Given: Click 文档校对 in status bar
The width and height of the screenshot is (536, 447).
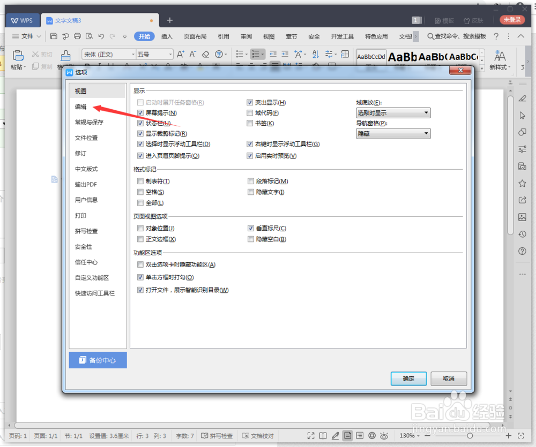Looking at the screenshot, I should pos(258,436).
